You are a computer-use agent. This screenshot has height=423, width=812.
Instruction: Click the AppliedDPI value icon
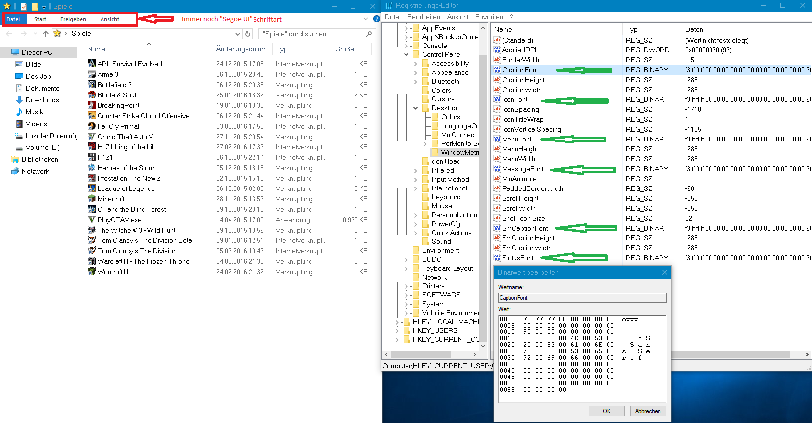(497, 50)
